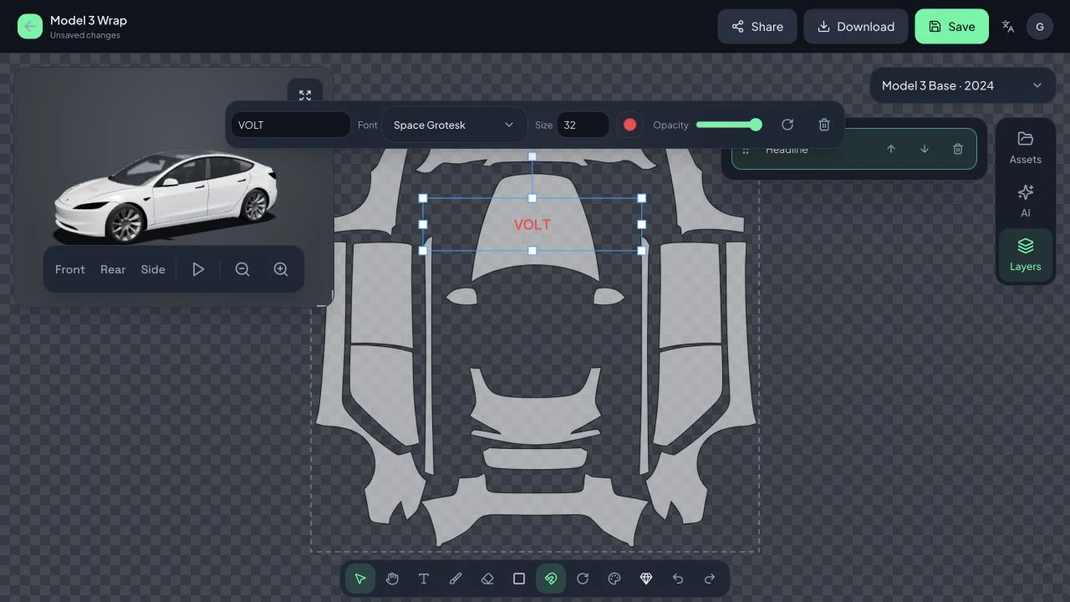The image size is (1070, 602).
Task: Open the Space Grotesk font dropdown
Action: (x=454, y=125)
